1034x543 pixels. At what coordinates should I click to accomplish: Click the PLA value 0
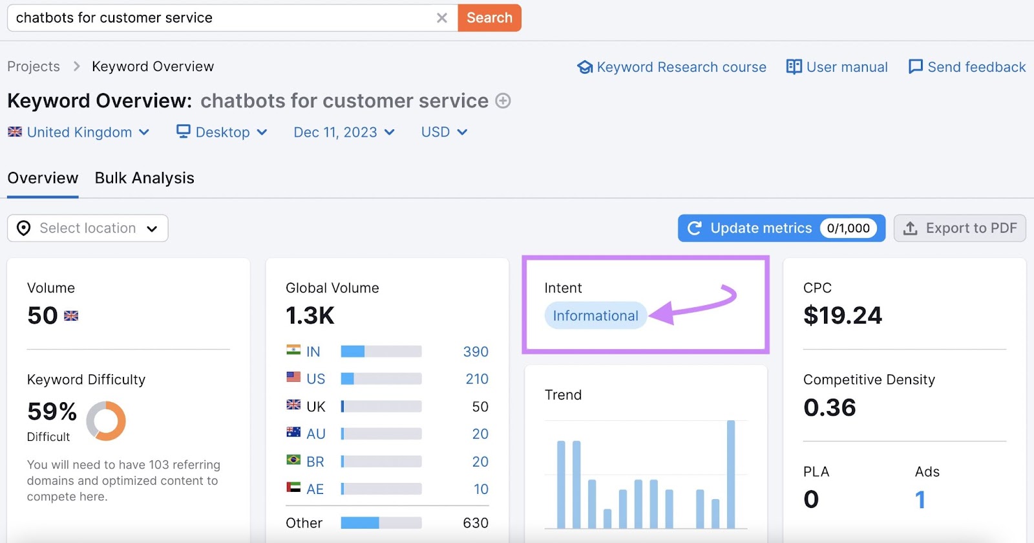coord(811,499)
